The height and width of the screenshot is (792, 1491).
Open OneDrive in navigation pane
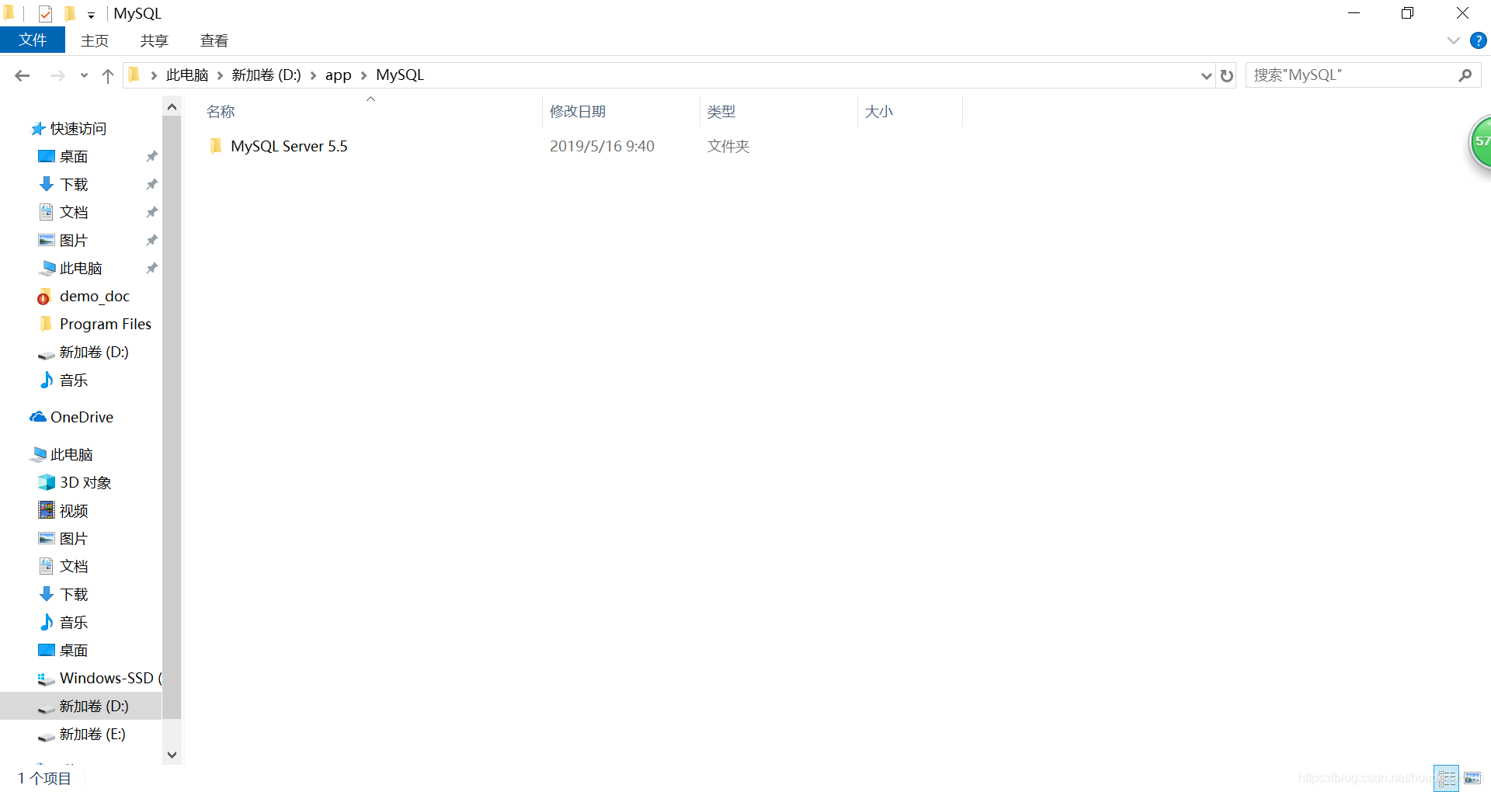[x=82, y=418]
